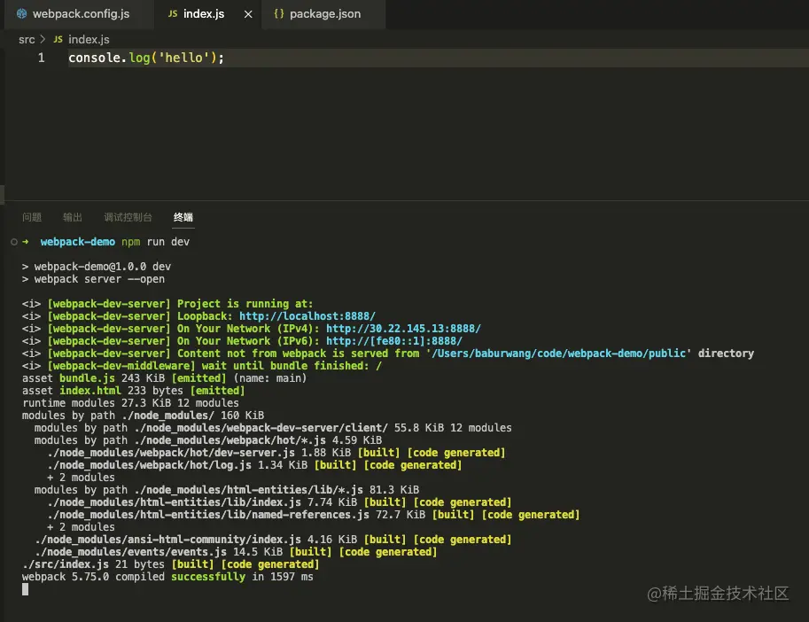Viewport: 809px width, 622px height.
Task: Click the command status circle beside npm run dev
Action: (14, 242)
